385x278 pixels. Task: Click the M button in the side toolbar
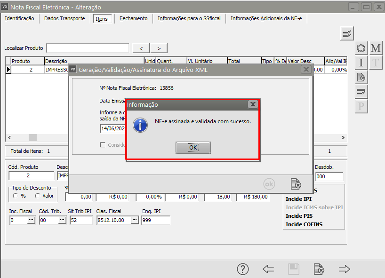[376, 48]
